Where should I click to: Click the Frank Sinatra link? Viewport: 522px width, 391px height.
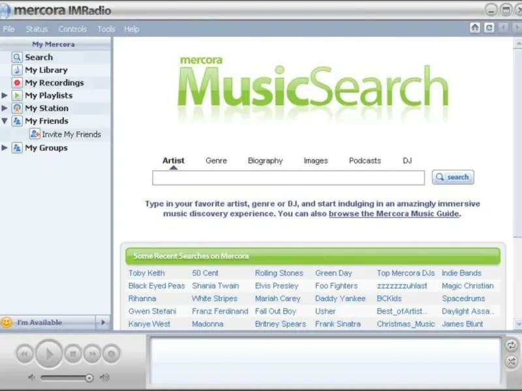337,324
